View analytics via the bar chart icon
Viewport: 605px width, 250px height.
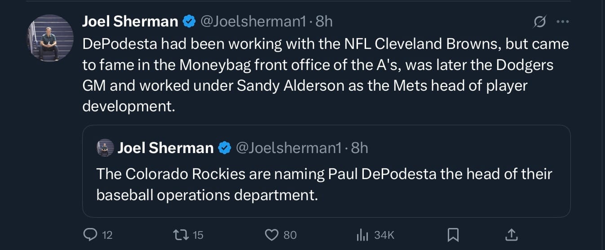[x=362, y=234]
